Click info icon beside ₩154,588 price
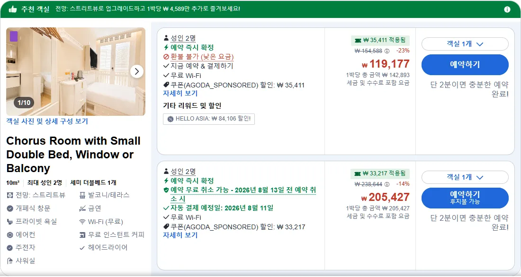The height and width of the screenshot is (277, 521). 387,51
